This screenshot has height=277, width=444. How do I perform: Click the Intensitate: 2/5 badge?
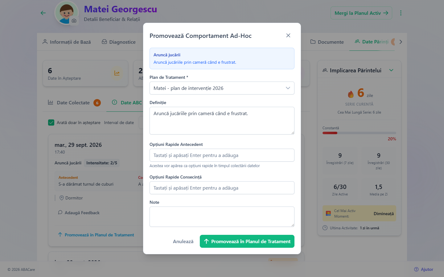[x=102, y=163]
